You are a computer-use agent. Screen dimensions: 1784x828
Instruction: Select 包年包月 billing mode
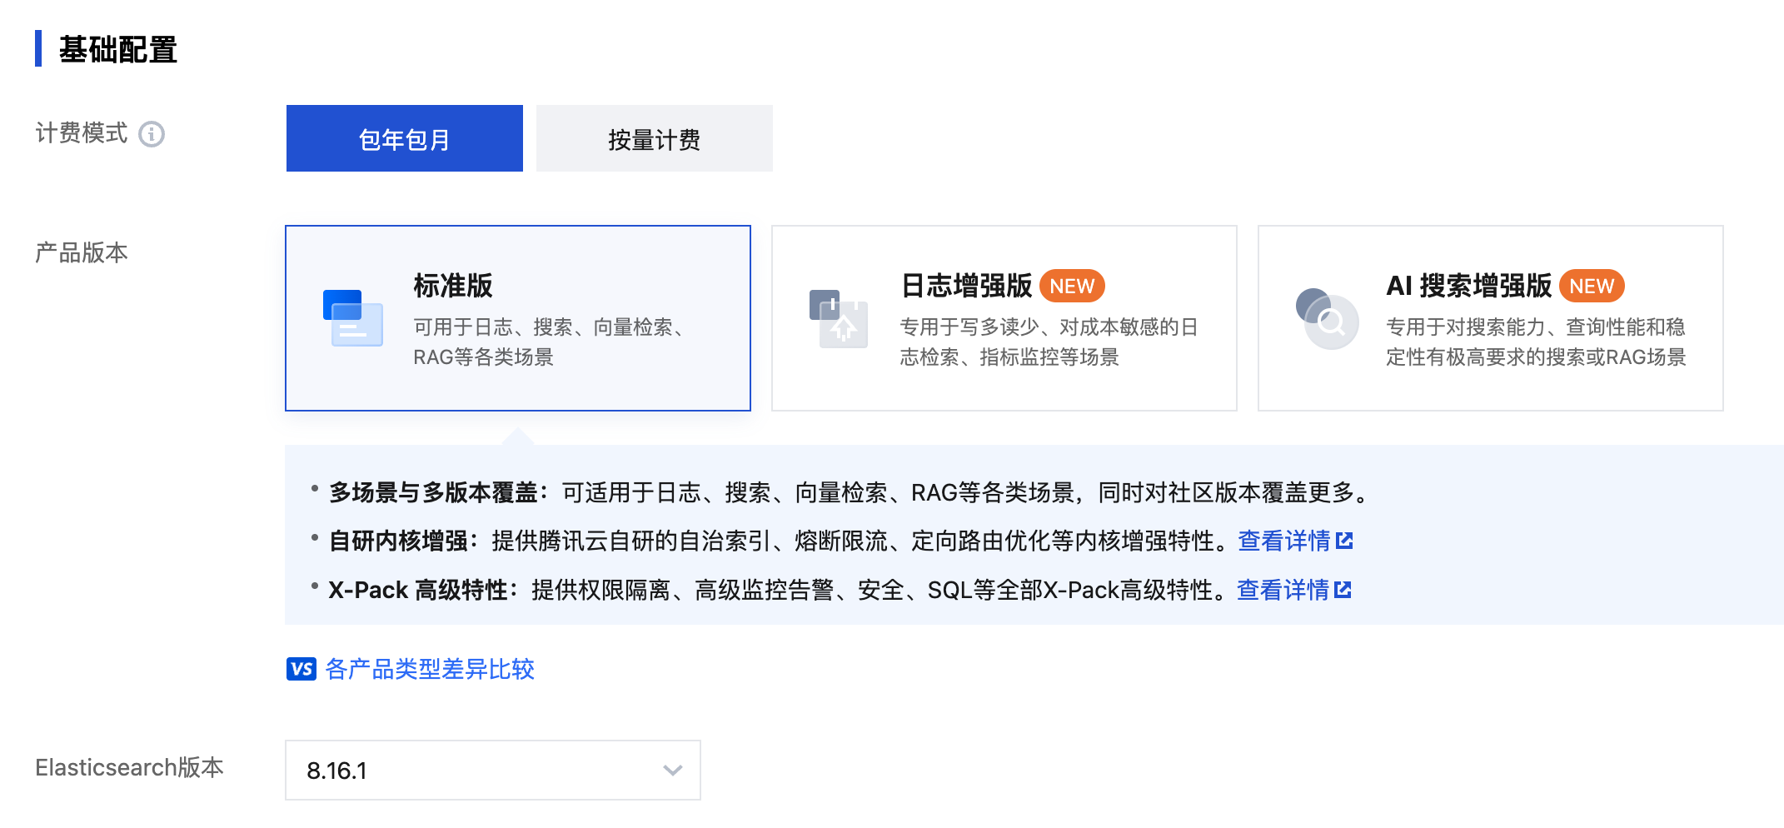(405, 138)
